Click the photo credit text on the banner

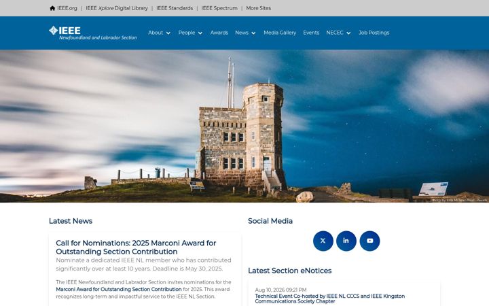(458, 200)
